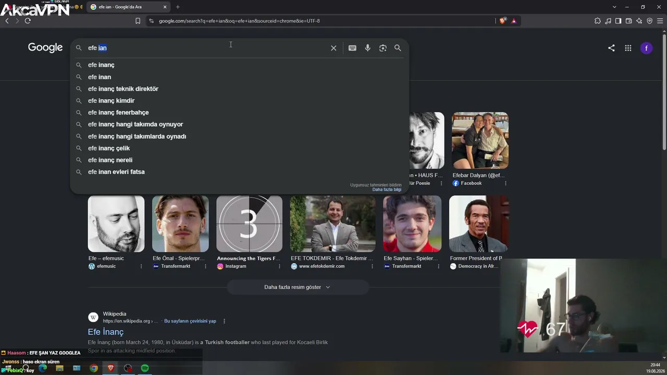667x375 pixels.
Task: Click the address bar URL field
Action: pyautogui.click(x=323, y=21)
